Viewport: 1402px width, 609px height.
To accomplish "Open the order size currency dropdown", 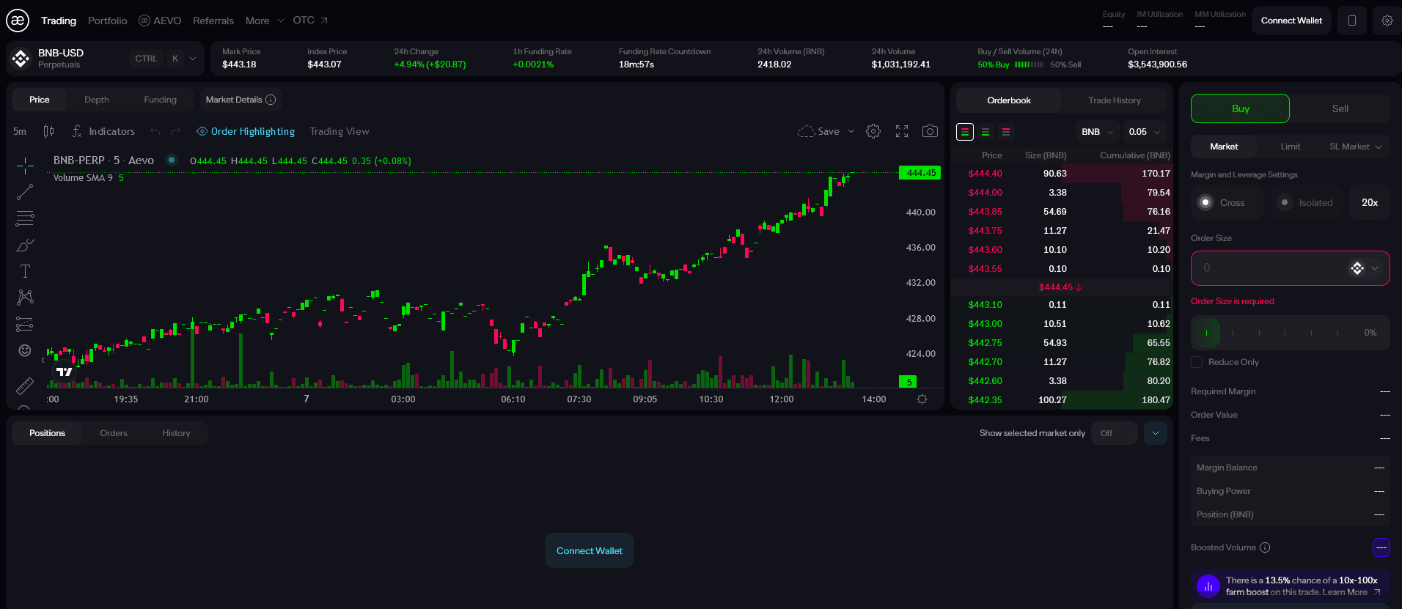I will pyautogui.click(x=1365, y=268).
